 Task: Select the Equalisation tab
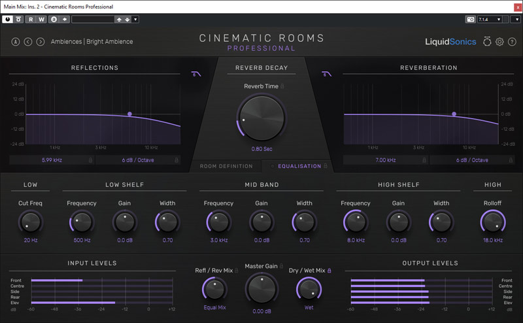pos(299,166)
